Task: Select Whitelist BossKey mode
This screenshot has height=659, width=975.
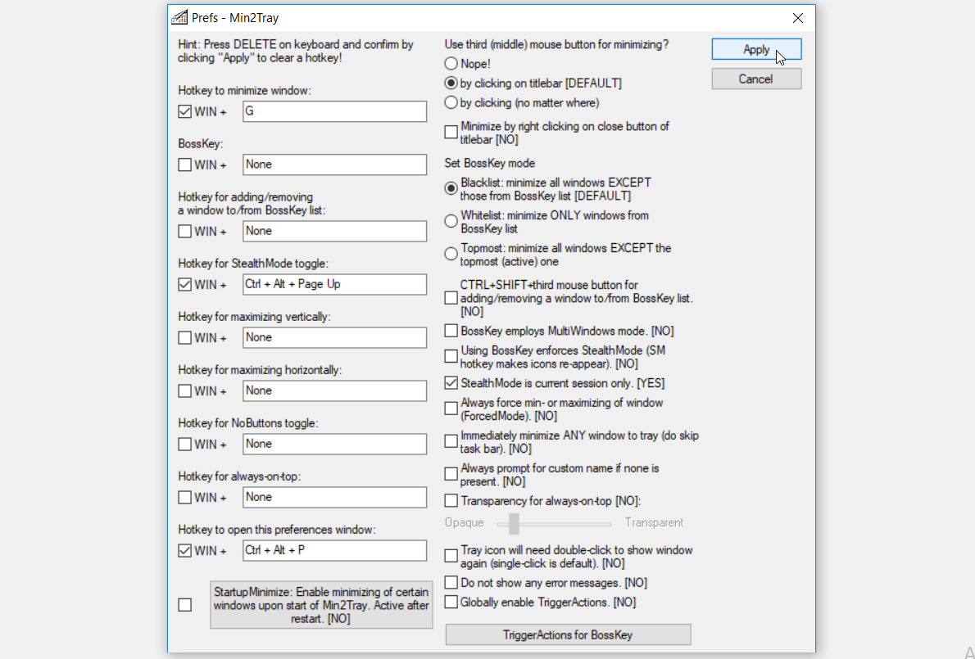Action: click(x=451, y=221)
